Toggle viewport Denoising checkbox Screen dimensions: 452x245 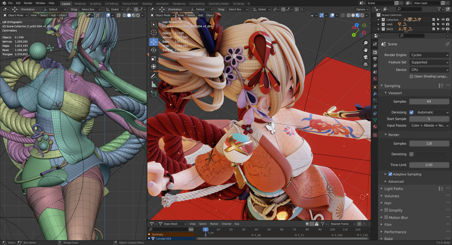pos(411,112)
